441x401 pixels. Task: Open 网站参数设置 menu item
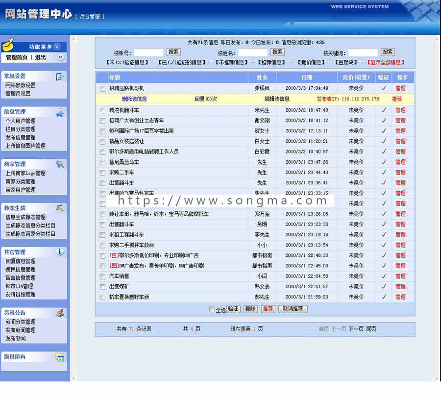[x=21, y=85]
